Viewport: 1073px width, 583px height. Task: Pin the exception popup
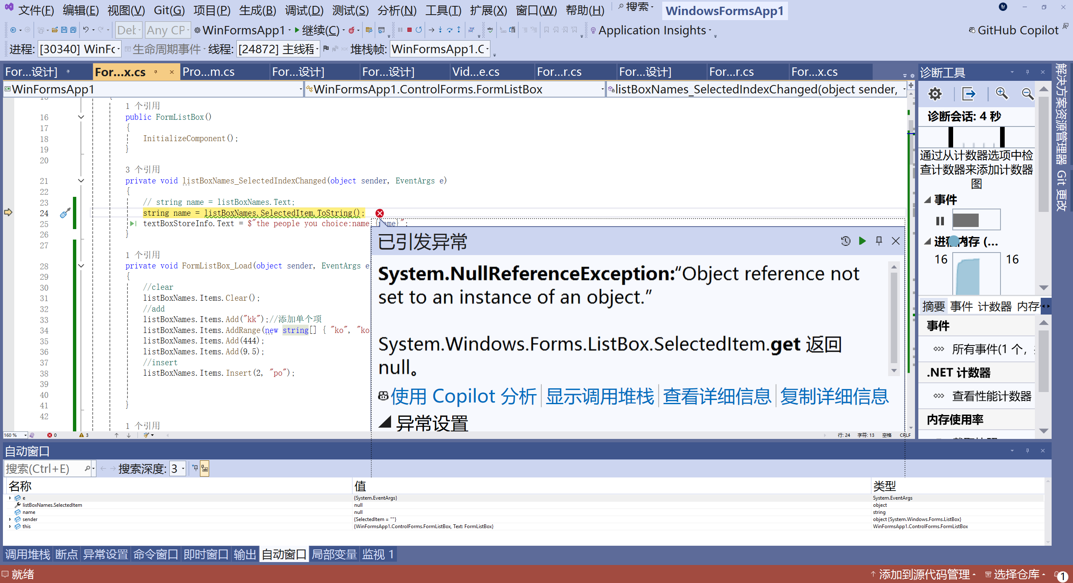879,240
